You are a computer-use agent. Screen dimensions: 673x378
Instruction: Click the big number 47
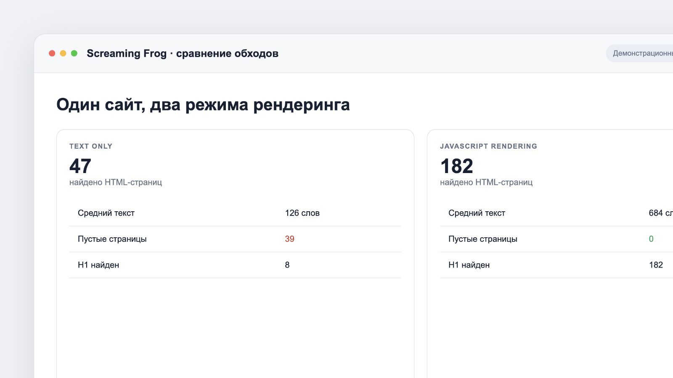pos(80,166)
